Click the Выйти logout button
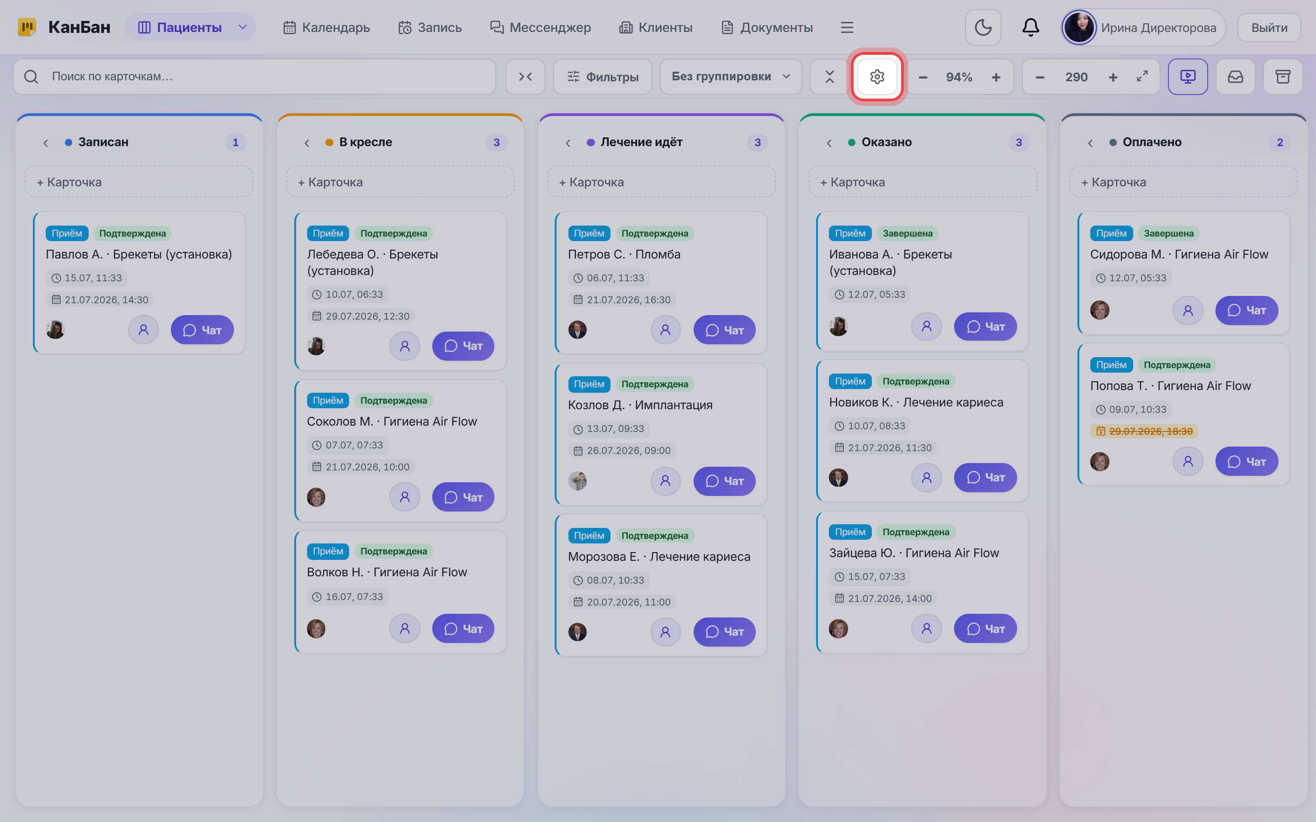This screenshot has width=1316, height=822. (x=1269, y=27)
